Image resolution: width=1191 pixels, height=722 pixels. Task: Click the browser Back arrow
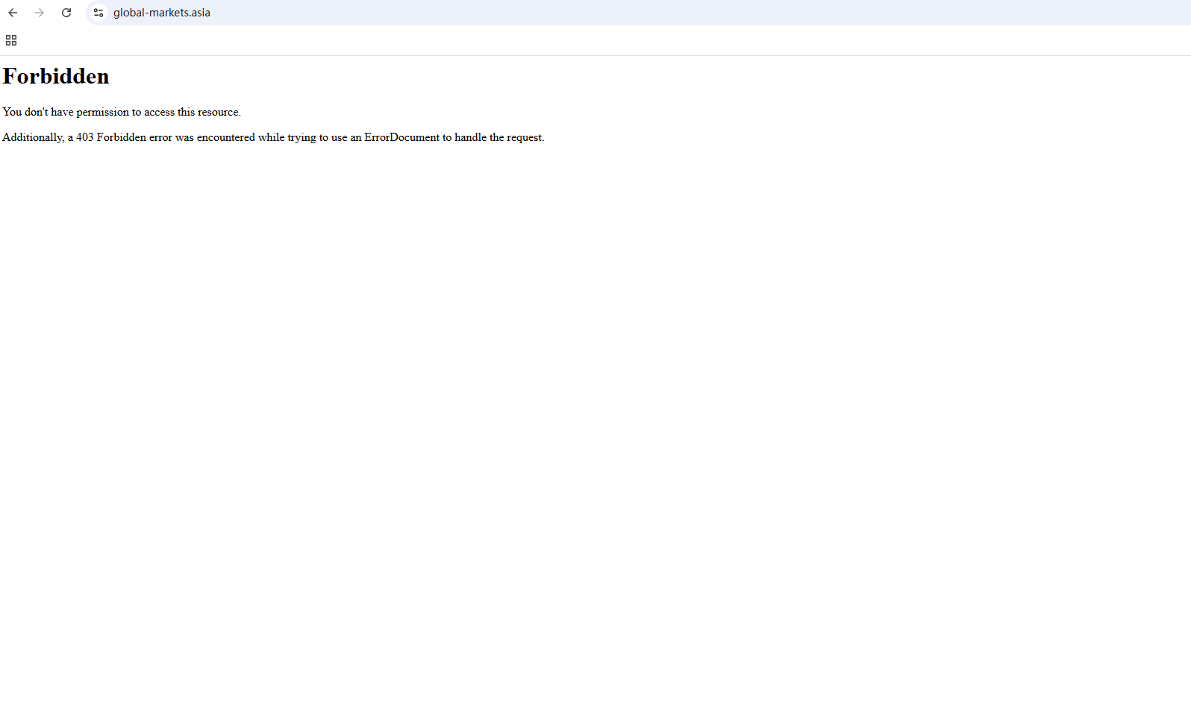pyautogui.click(x=13, y=13)
